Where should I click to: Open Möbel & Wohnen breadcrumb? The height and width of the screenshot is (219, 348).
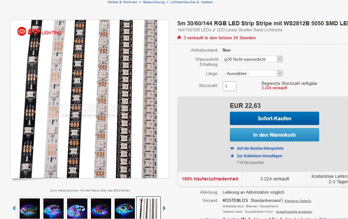pyautogui.click(x=123, y=2)
